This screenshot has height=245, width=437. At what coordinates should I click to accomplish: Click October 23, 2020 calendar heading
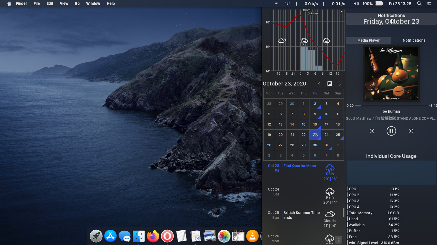tap(284, 84)
